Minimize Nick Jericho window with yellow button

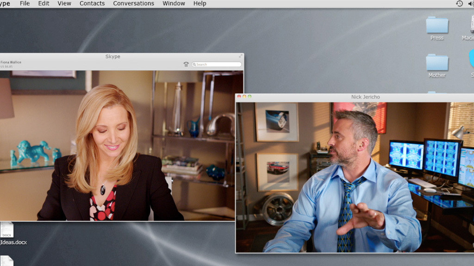pos(244,97)
